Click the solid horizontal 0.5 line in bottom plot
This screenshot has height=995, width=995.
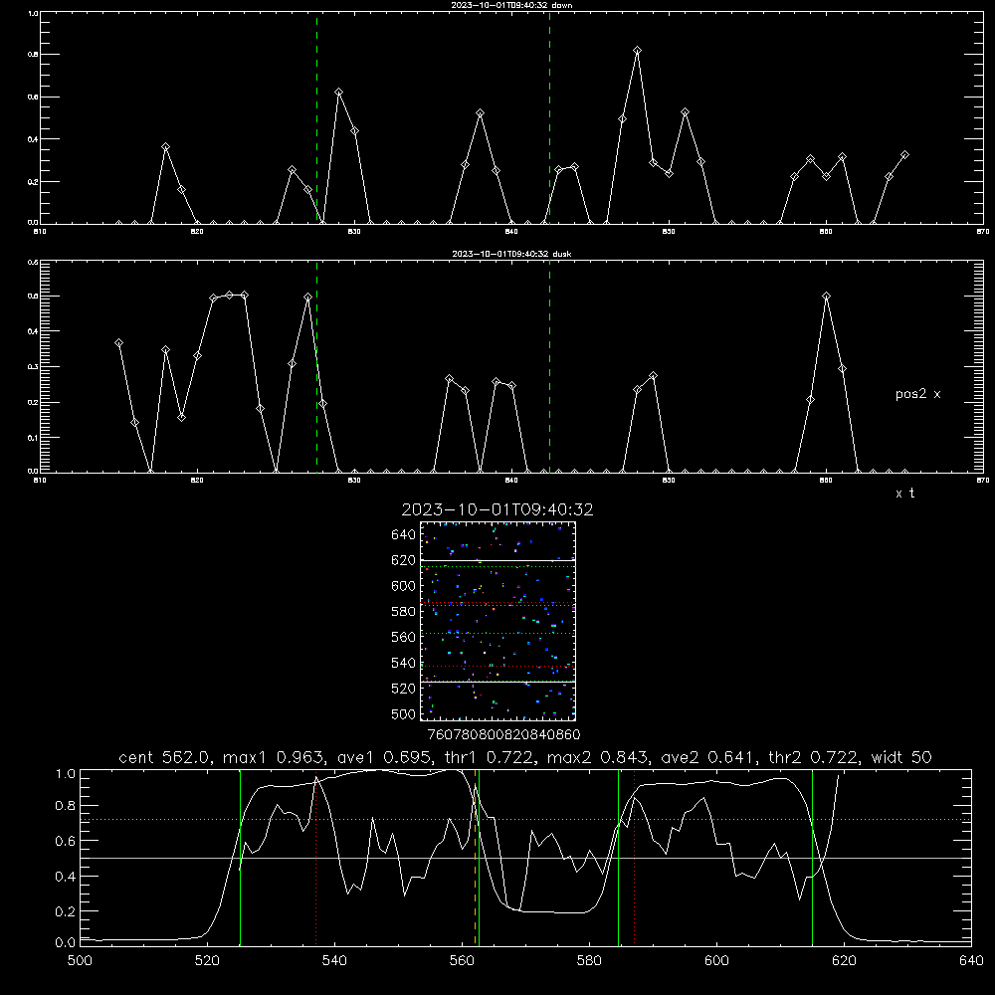click(525, 858)
